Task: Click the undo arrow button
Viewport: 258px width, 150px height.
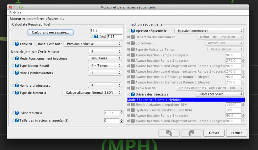Action: click(x=169, y=133)
